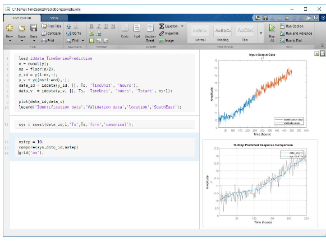Switch to the VIEW tab
This screenshot has width=326, height=243.
click(54, 18)
